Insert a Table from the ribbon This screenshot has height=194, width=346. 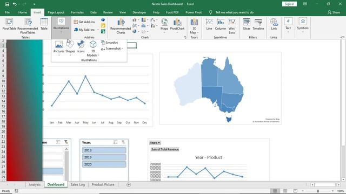tap(44, 24)
